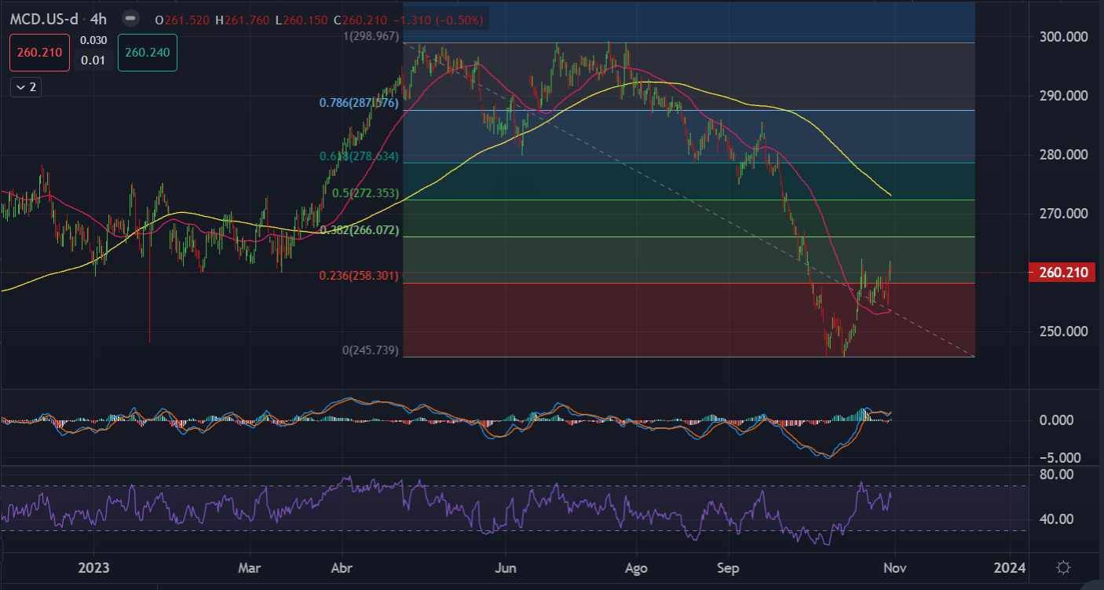This screenshot has height=590, width=1104.
Task: Select the 0.01 quantity field
Action: tap(93, 60)
